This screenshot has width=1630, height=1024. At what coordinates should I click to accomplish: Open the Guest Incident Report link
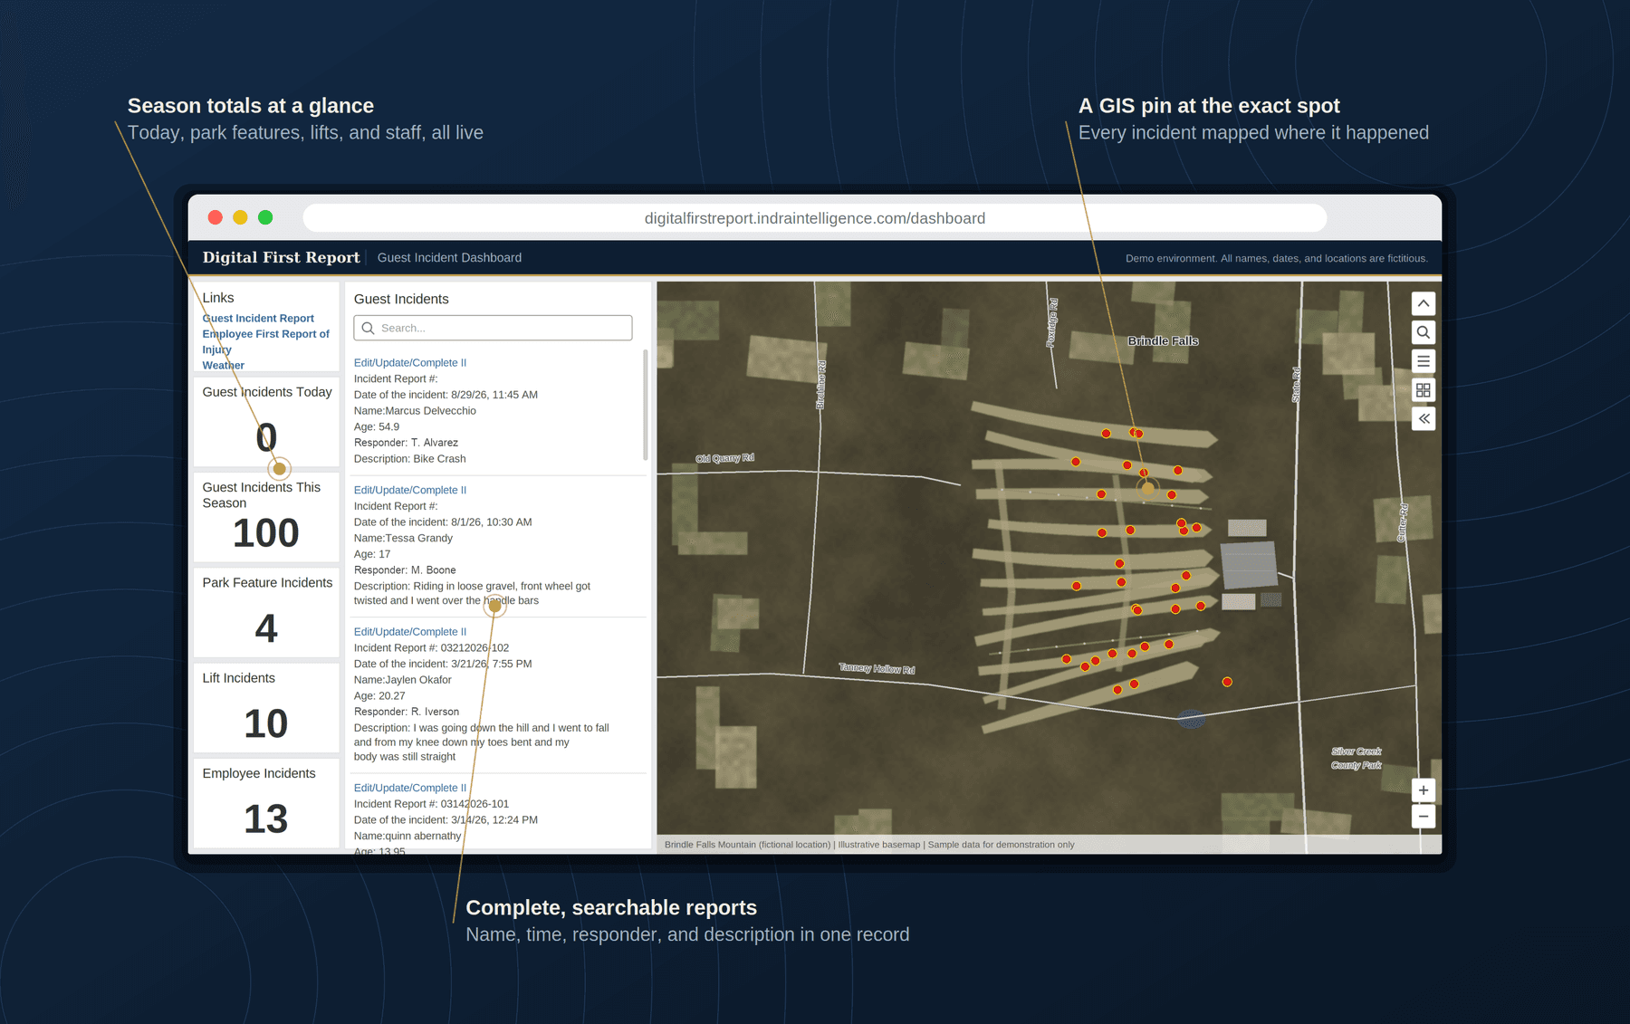258,318
